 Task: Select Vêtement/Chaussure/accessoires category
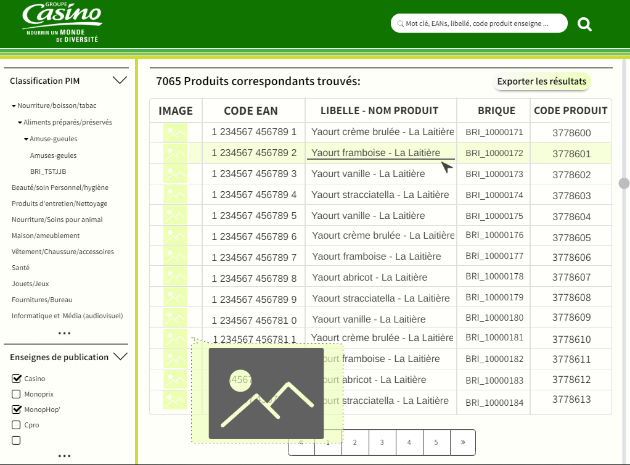tap(63, 252)
